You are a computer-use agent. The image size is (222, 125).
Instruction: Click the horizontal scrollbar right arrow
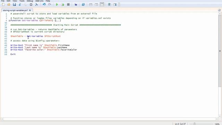click(x=217, y=119)
